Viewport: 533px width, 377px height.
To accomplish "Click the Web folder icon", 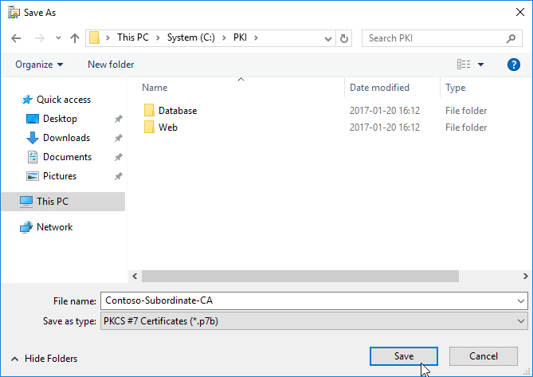I will coord(149,127).
